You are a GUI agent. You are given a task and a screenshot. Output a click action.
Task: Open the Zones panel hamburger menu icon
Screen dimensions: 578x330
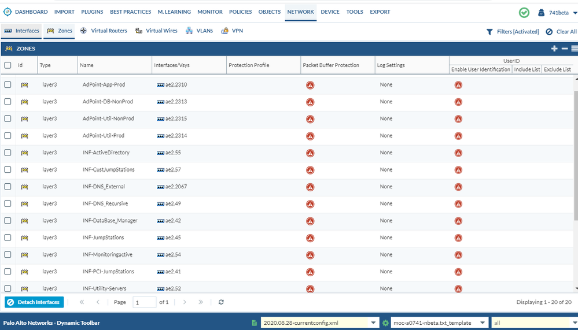[x=574, y=49]
